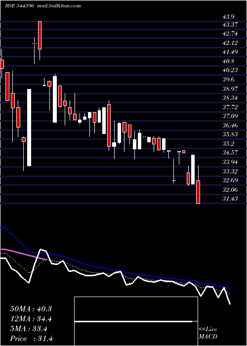Click the 38.97 price axis label

point(230,89)
